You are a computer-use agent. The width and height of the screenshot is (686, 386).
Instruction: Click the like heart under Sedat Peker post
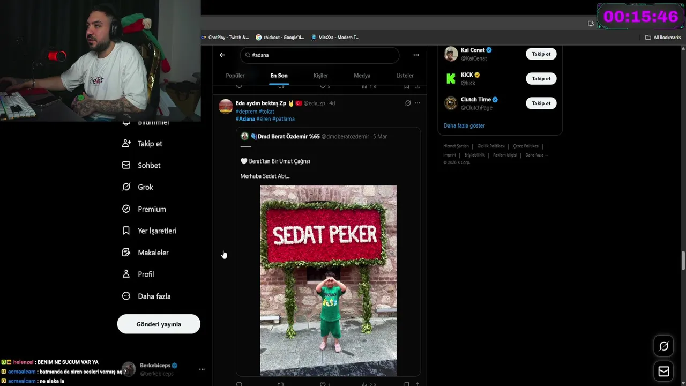[x=323, y=384]
